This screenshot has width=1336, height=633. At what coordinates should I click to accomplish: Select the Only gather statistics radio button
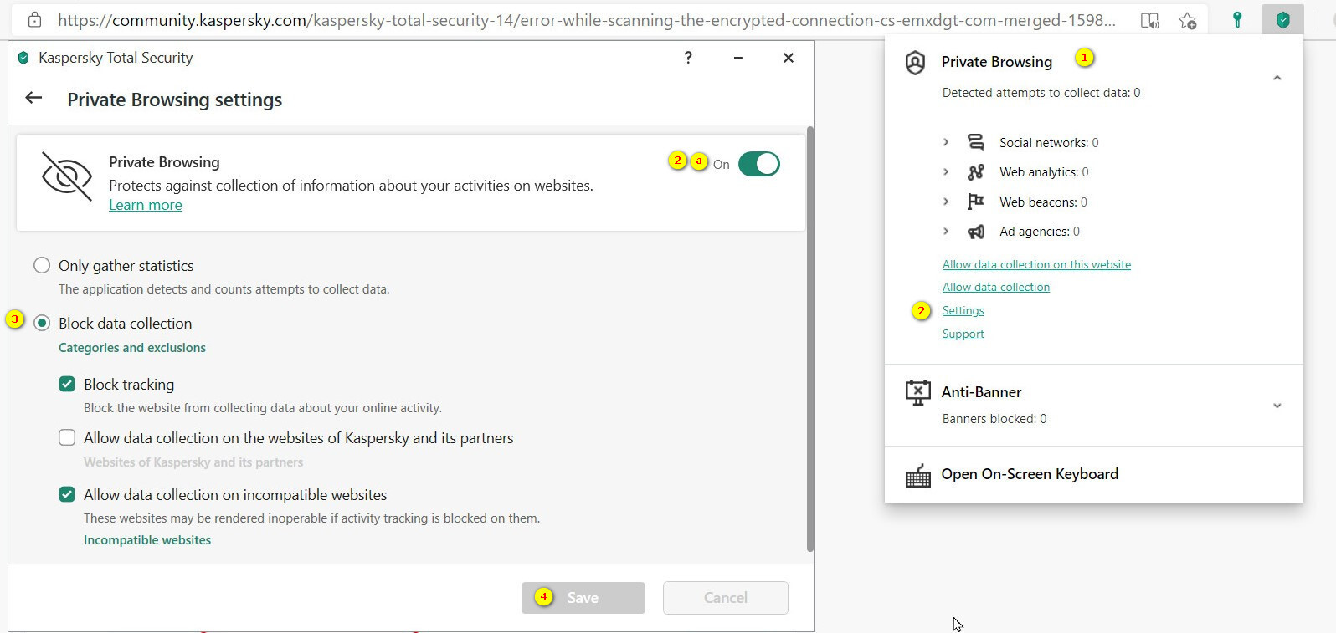pos(42,265)
